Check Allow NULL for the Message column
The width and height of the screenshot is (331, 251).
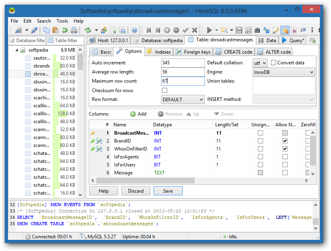(285, 173)
